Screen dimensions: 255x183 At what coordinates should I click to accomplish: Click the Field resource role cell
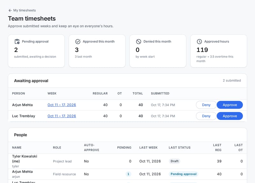[64, 174]
